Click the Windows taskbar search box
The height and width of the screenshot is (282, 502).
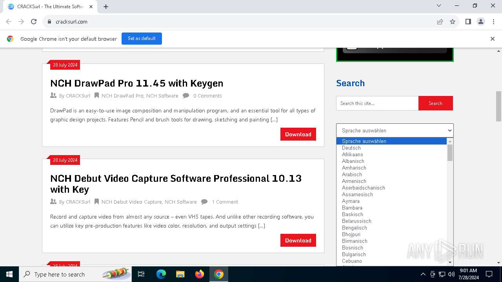coord(75,274)
